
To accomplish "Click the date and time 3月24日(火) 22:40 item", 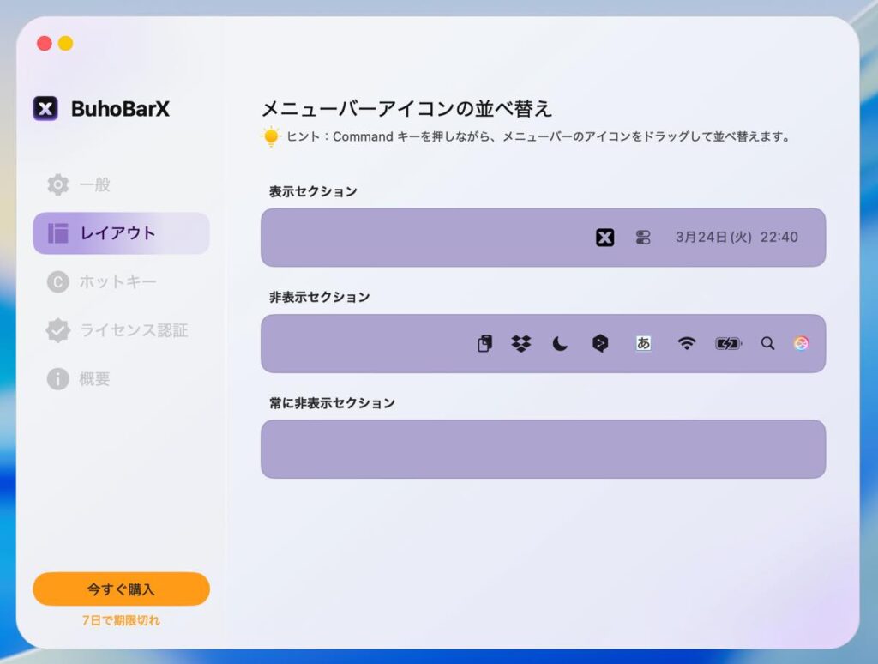I will click(x=736, y=238).
